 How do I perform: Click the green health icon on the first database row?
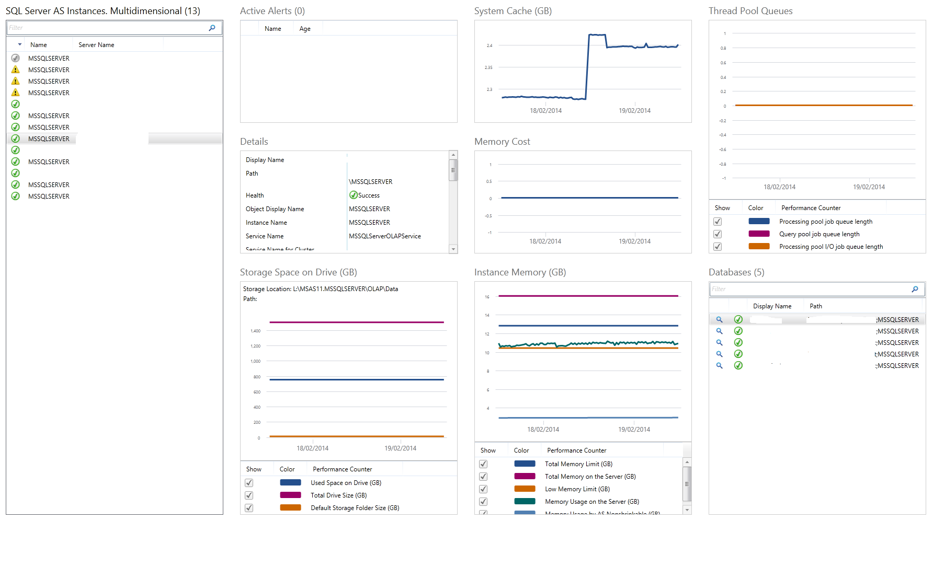point(738,319)
